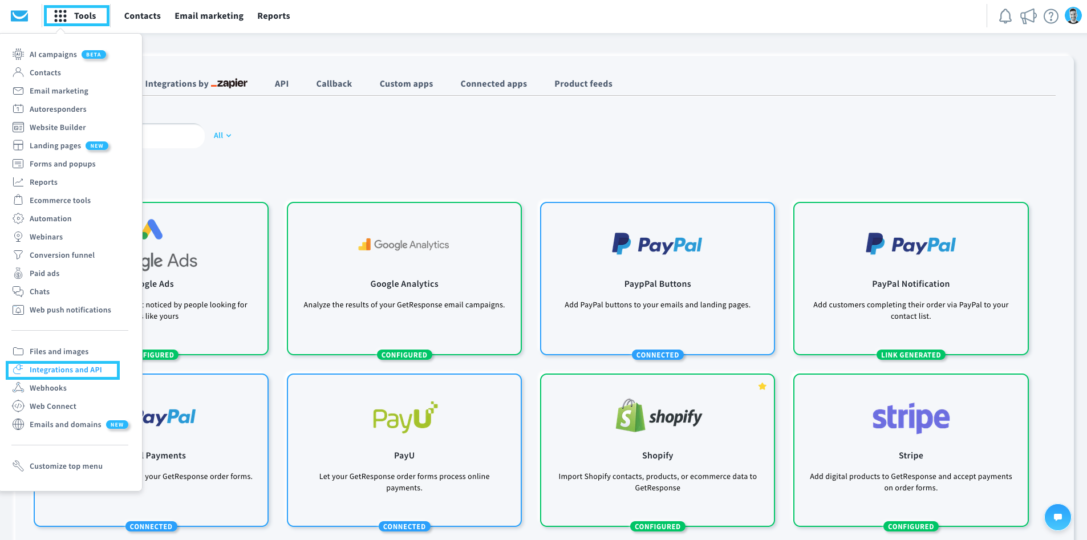1087x540 pixels.
Task: Click CONNECTED badge on PayPal Buttons
Action: pyautogui.click(x=658, y=355)
